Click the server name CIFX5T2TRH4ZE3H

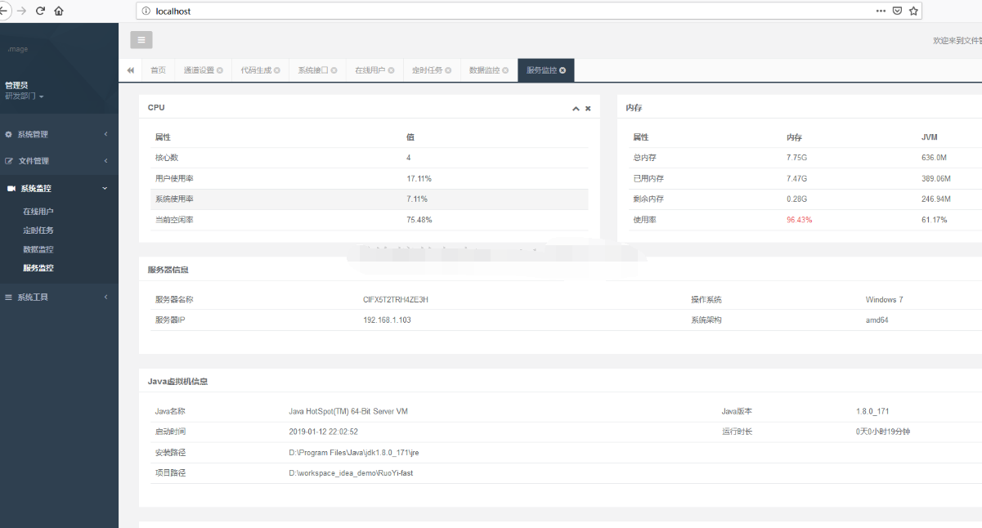[396, 300]
